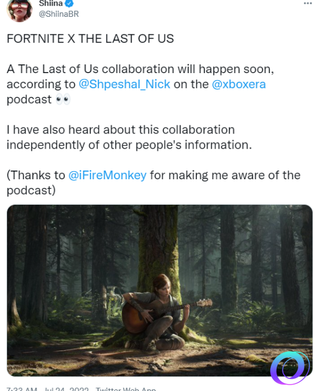The image size is (319, 391).
Task: Open the Shiina display name profile link
Action: click(x=50, y=3)
